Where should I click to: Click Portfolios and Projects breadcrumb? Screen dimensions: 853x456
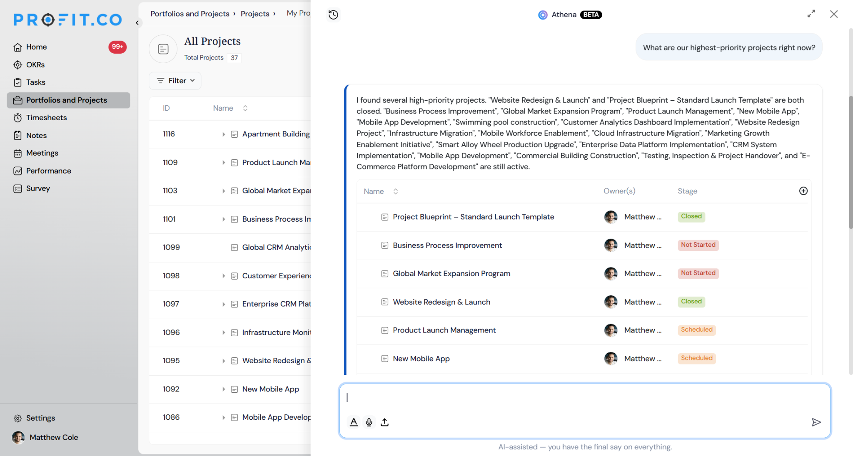point(190,14)
